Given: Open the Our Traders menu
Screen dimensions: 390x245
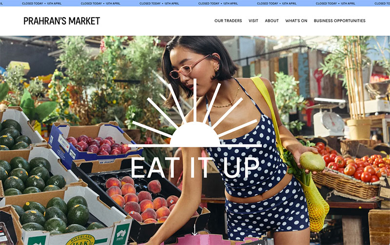Looking at the screenshot, I should coord(228,20).
